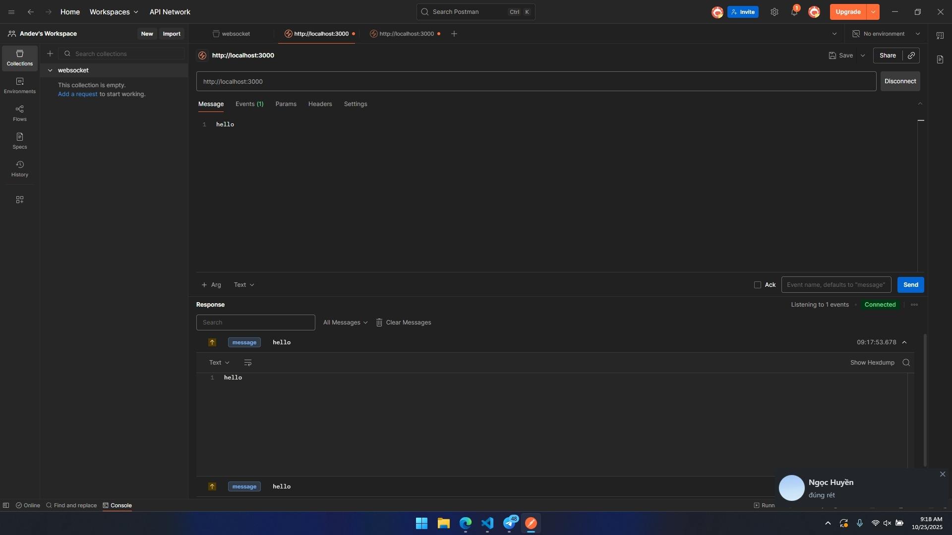
Task: Click the copy link icon next to Share
Action: (x=911, y=55)
